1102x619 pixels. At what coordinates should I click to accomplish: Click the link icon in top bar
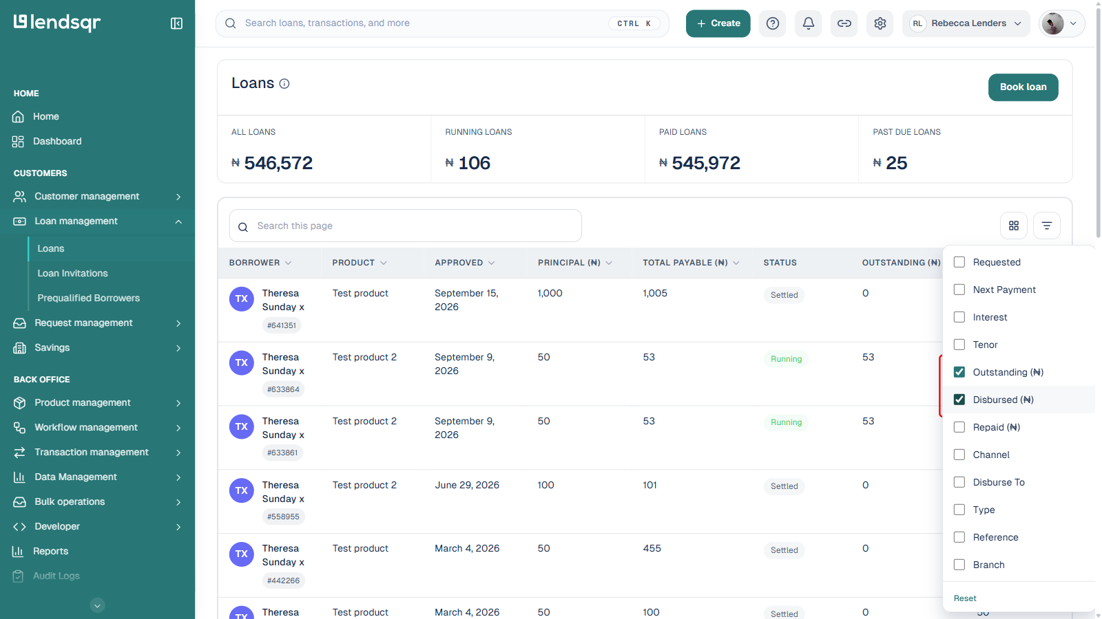click(x=844, y=23)
